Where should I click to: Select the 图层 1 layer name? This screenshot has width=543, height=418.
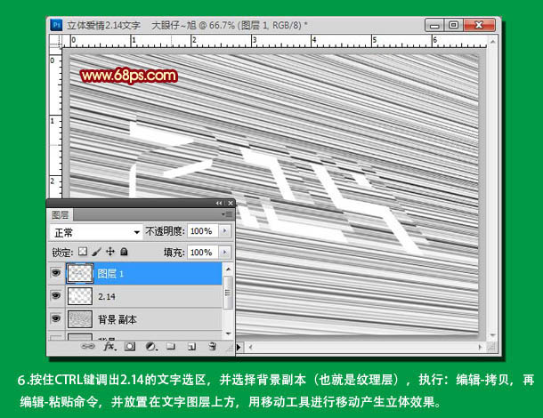110,274
